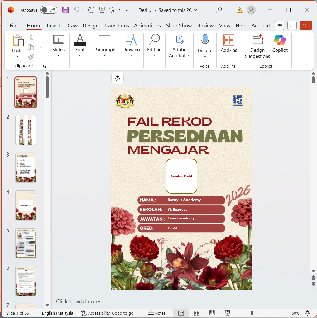
Task: Click the Clipboard dialog launcher
Action: pos(45,66)
